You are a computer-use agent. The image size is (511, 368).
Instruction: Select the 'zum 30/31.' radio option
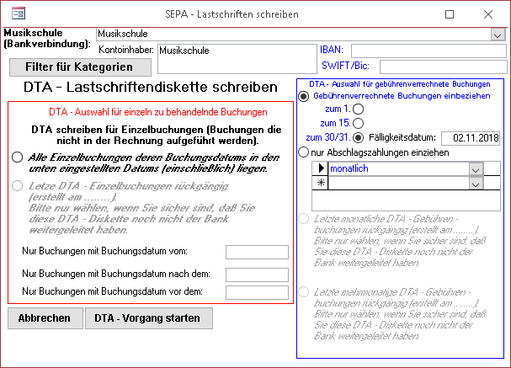(359, 137)
